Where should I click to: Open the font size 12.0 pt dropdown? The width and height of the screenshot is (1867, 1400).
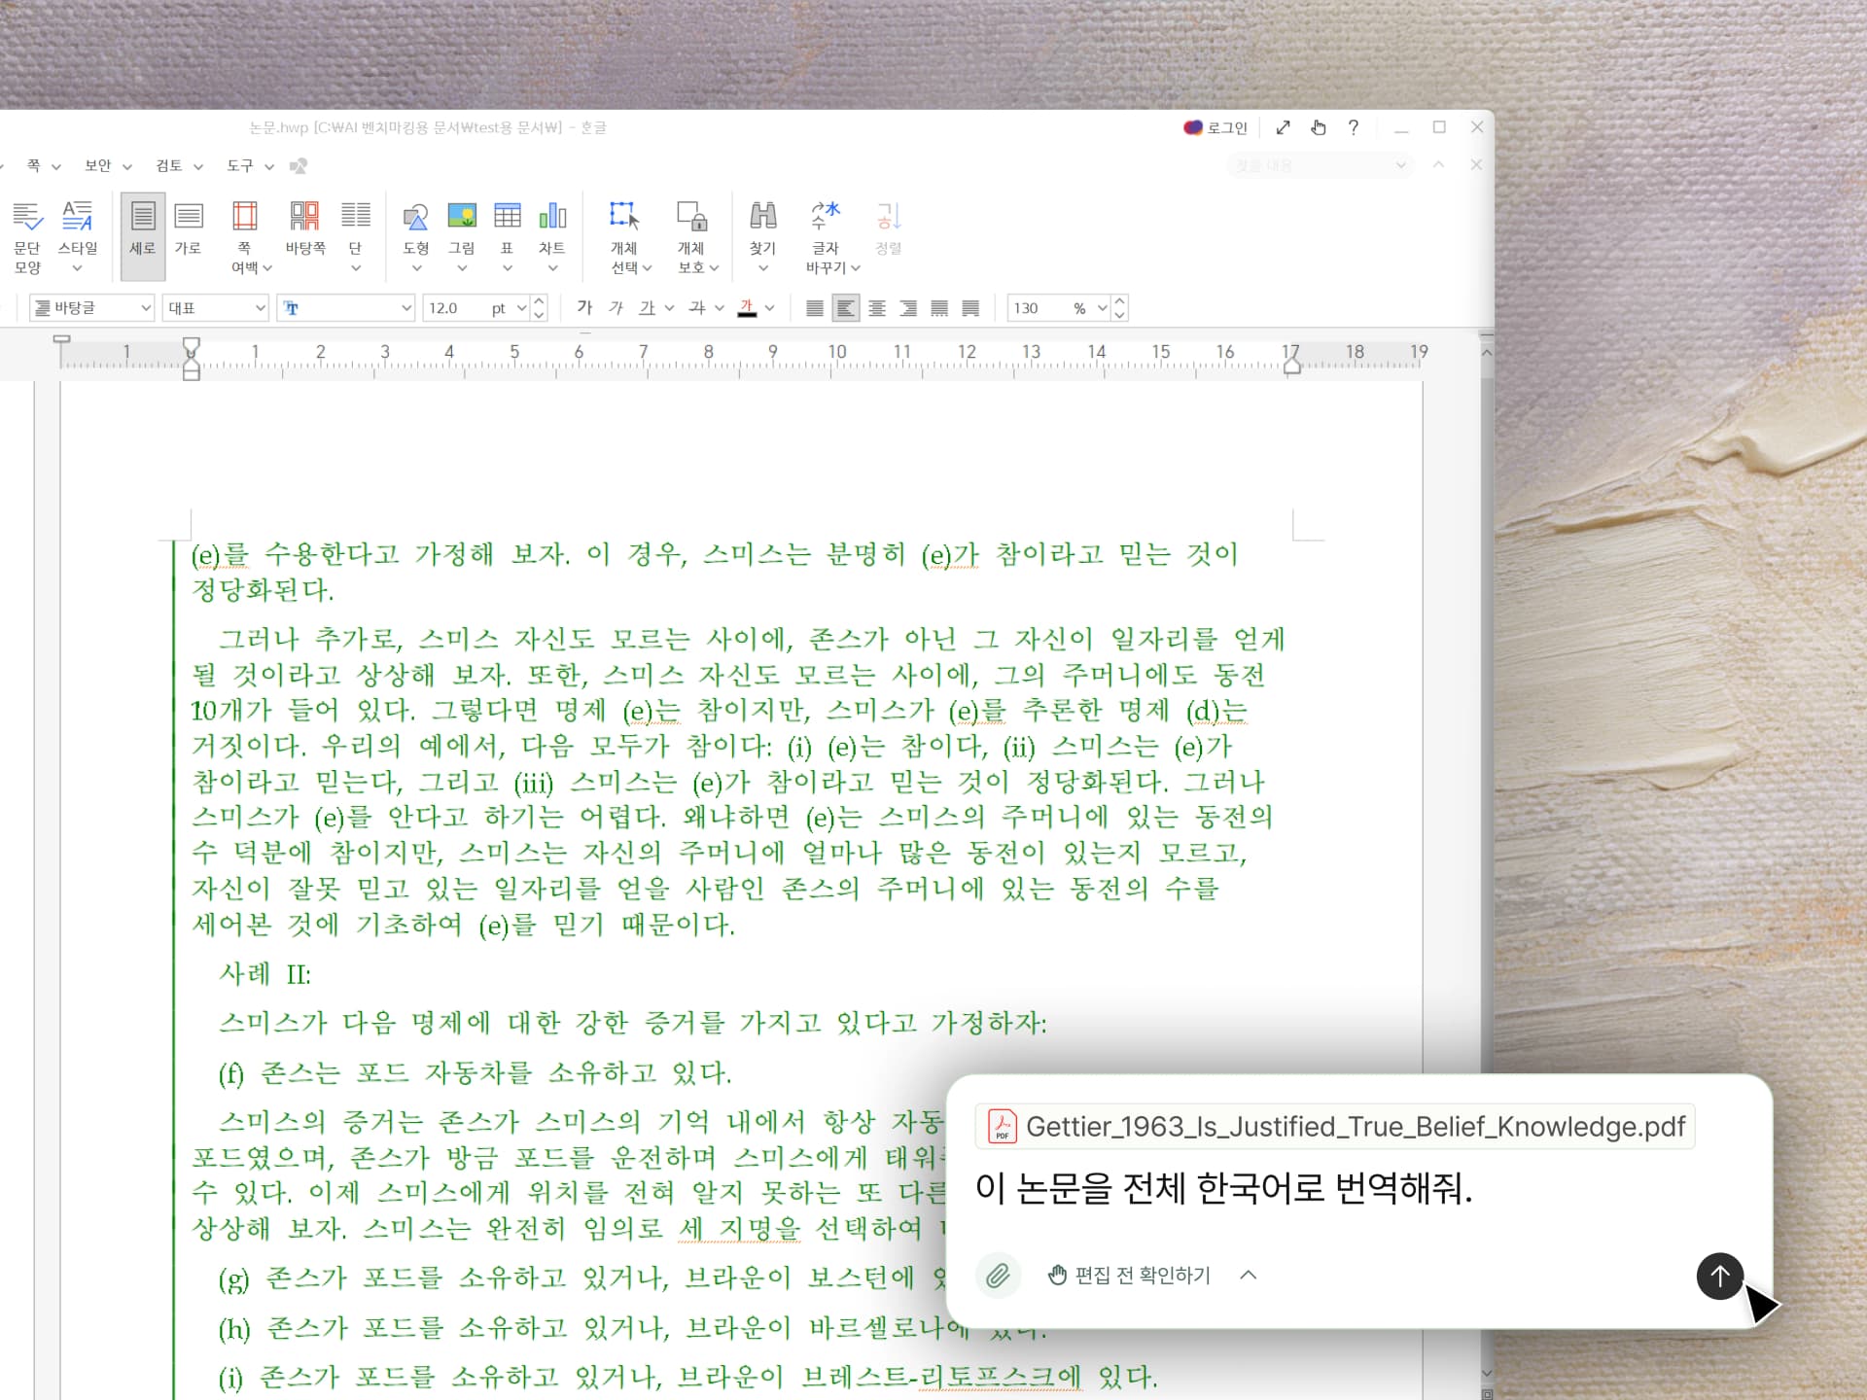coord(521,308)
